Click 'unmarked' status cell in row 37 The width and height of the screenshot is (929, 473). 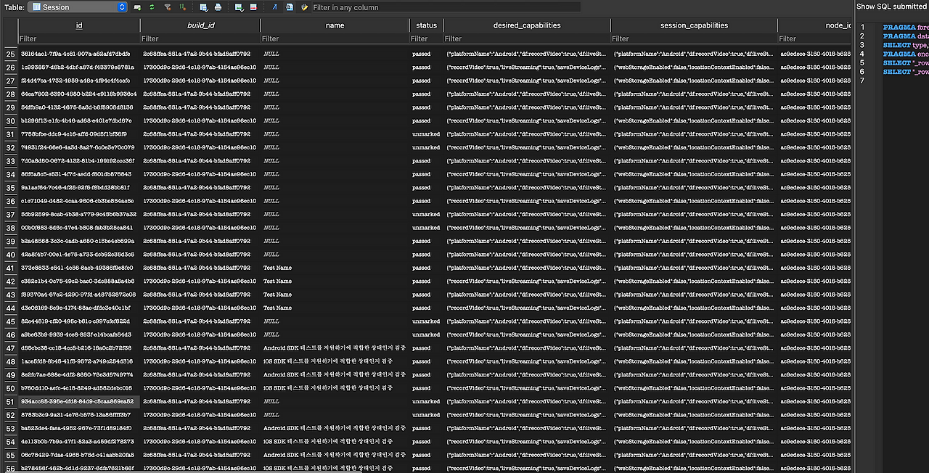(x=426, y=215)
